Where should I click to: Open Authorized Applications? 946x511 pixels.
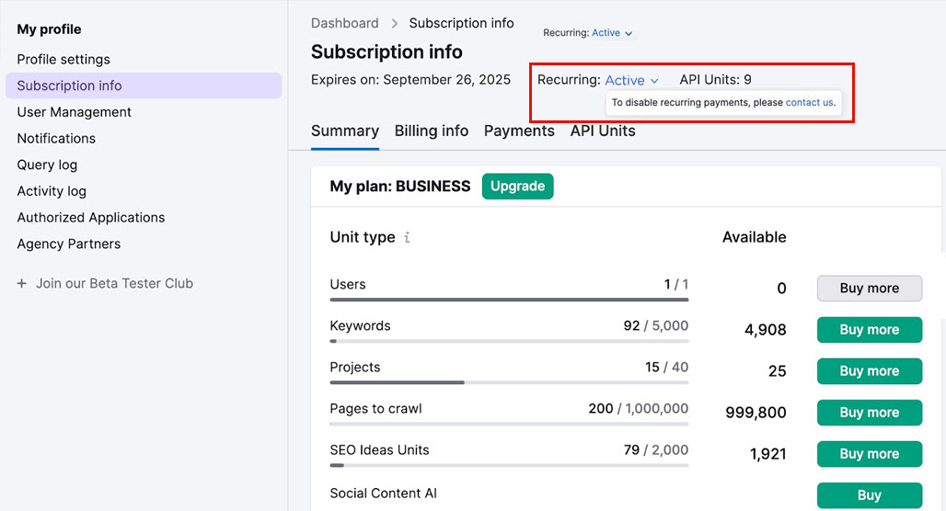coord(90,218)
